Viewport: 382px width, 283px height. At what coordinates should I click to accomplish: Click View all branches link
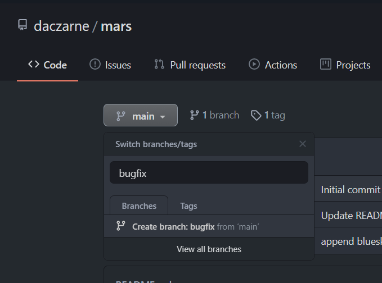209,249
